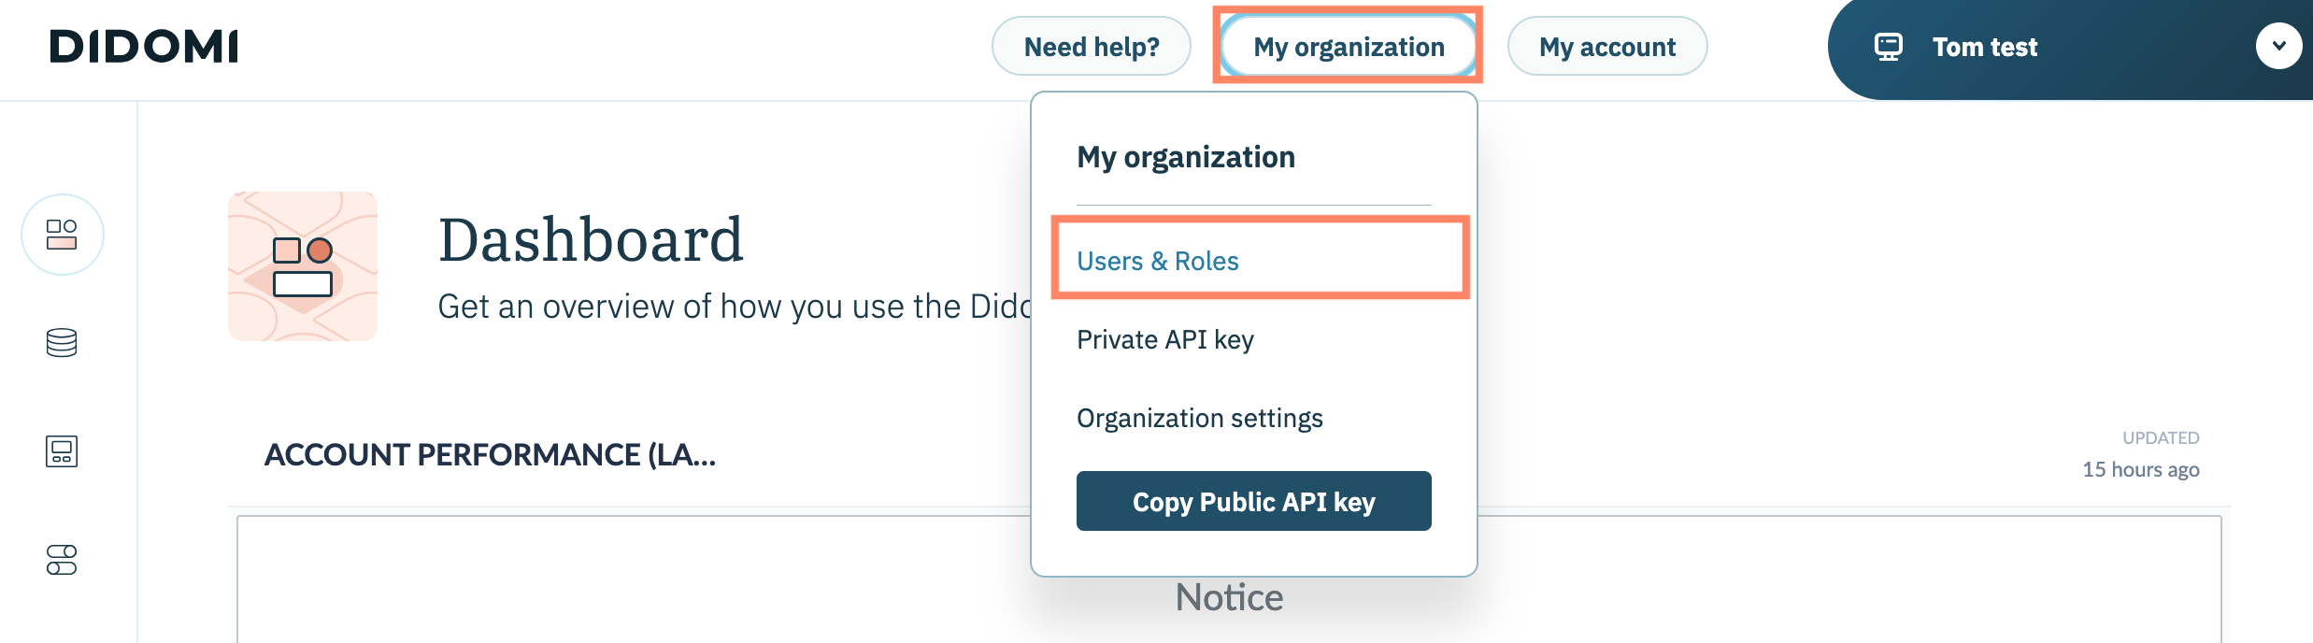Open the consent notices layout icon in the sidebar
This screenshot has width=2313, height=643.
62,451
